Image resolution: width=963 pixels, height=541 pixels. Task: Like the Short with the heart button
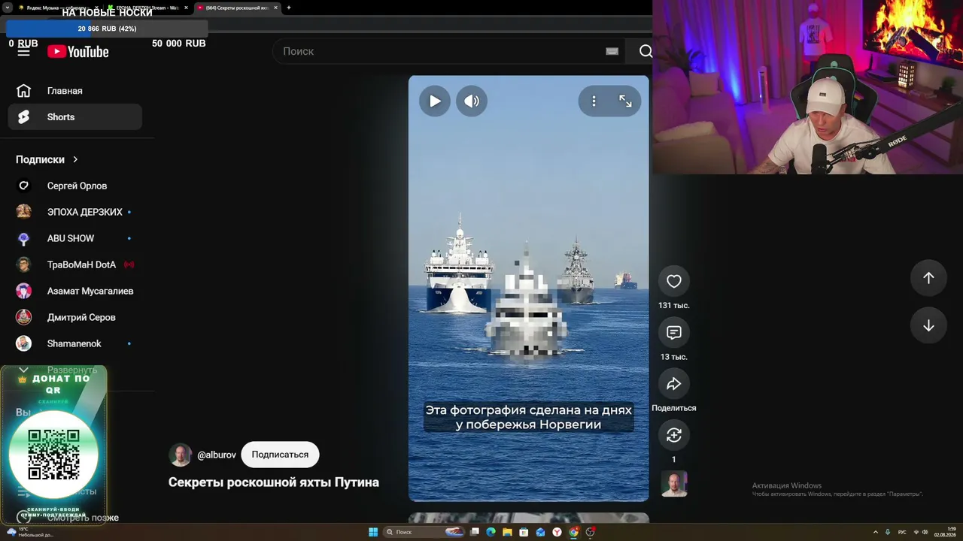674,281
